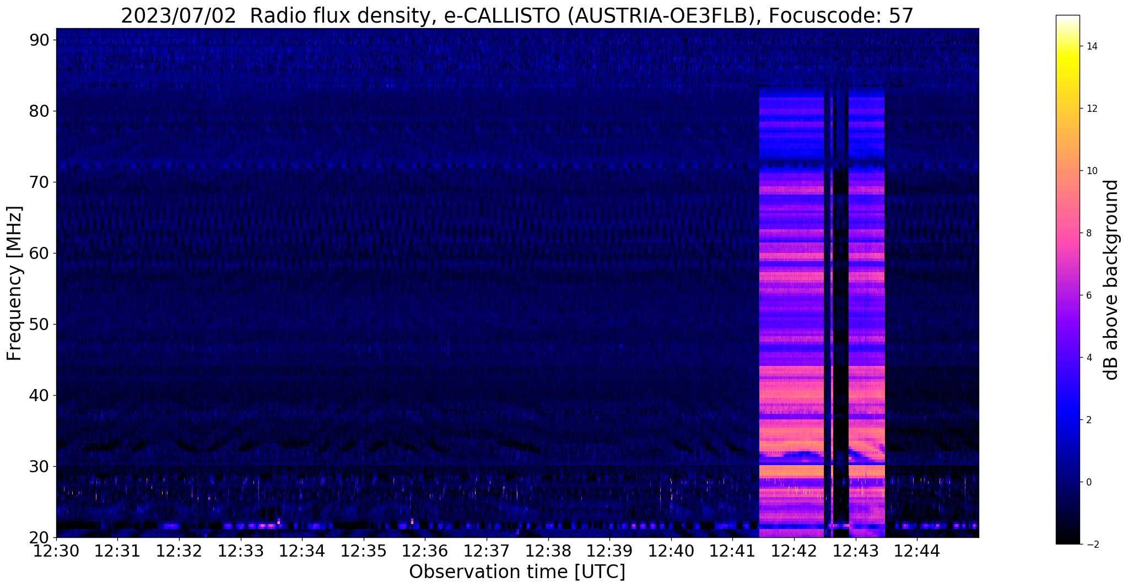This screenshot has height=588, width=1128.
Task: Click the time axis tick label 12:37
Action: point(487,551)
